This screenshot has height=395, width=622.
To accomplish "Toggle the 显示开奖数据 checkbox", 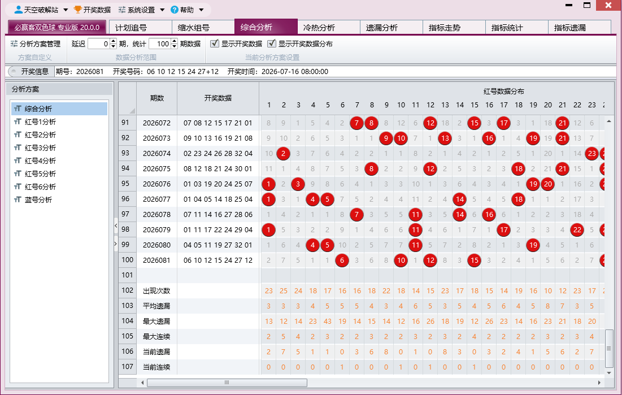I will point(215,44).
